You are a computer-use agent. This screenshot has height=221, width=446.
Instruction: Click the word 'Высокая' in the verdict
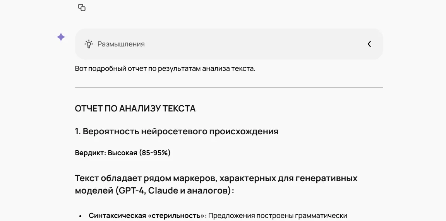(122, 153)
